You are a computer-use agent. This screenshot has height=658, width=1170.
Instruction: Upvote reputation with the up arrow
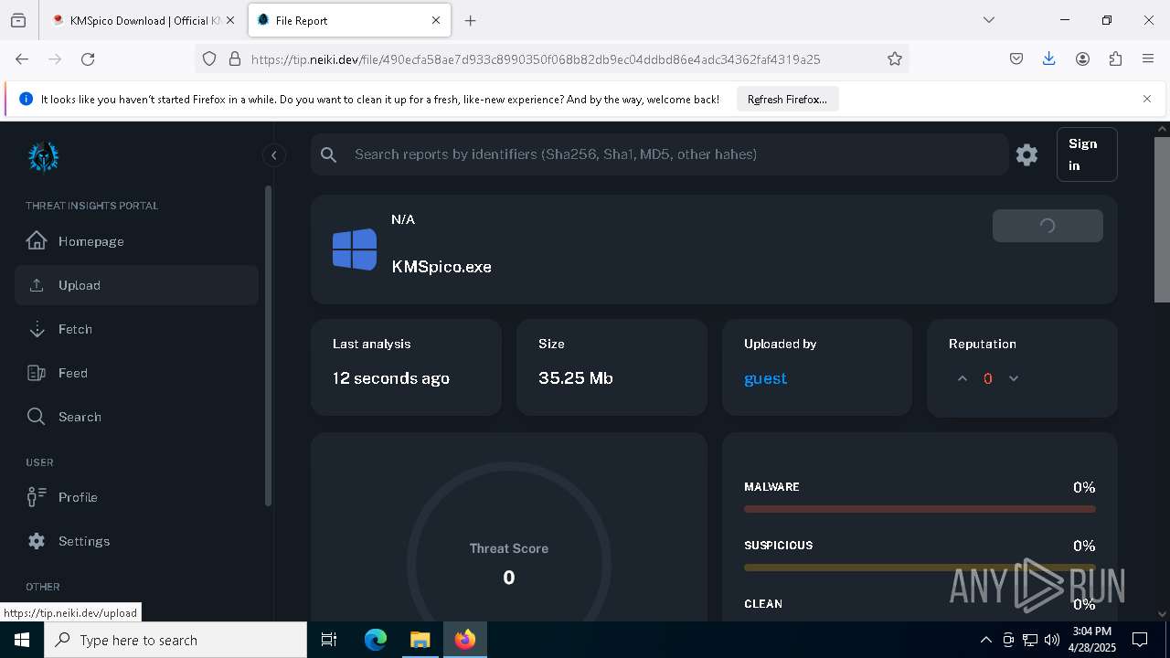coord(962,378)
